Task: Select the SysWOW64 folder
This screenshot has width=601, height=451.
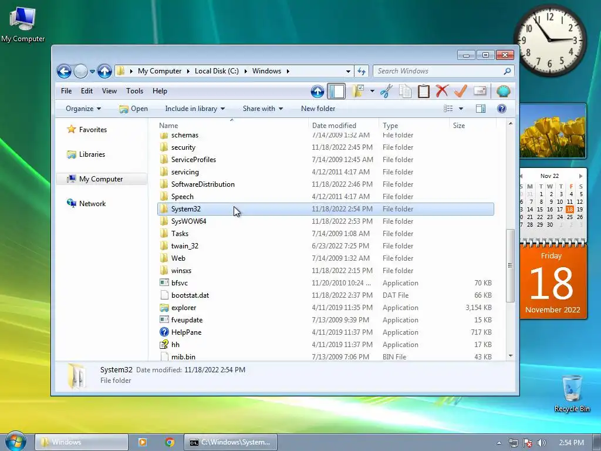Action: coord(325,221)
